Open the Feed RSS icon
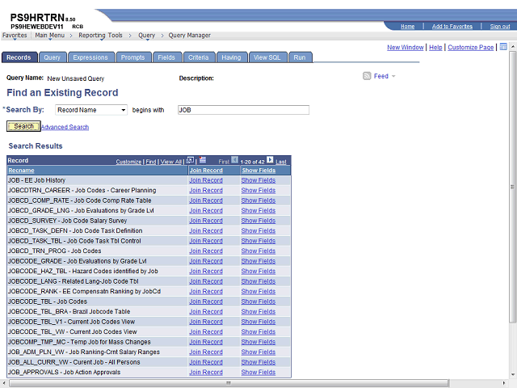Image resolution: width=517 pixels, height=388 pixels. (x=367, y=76)
